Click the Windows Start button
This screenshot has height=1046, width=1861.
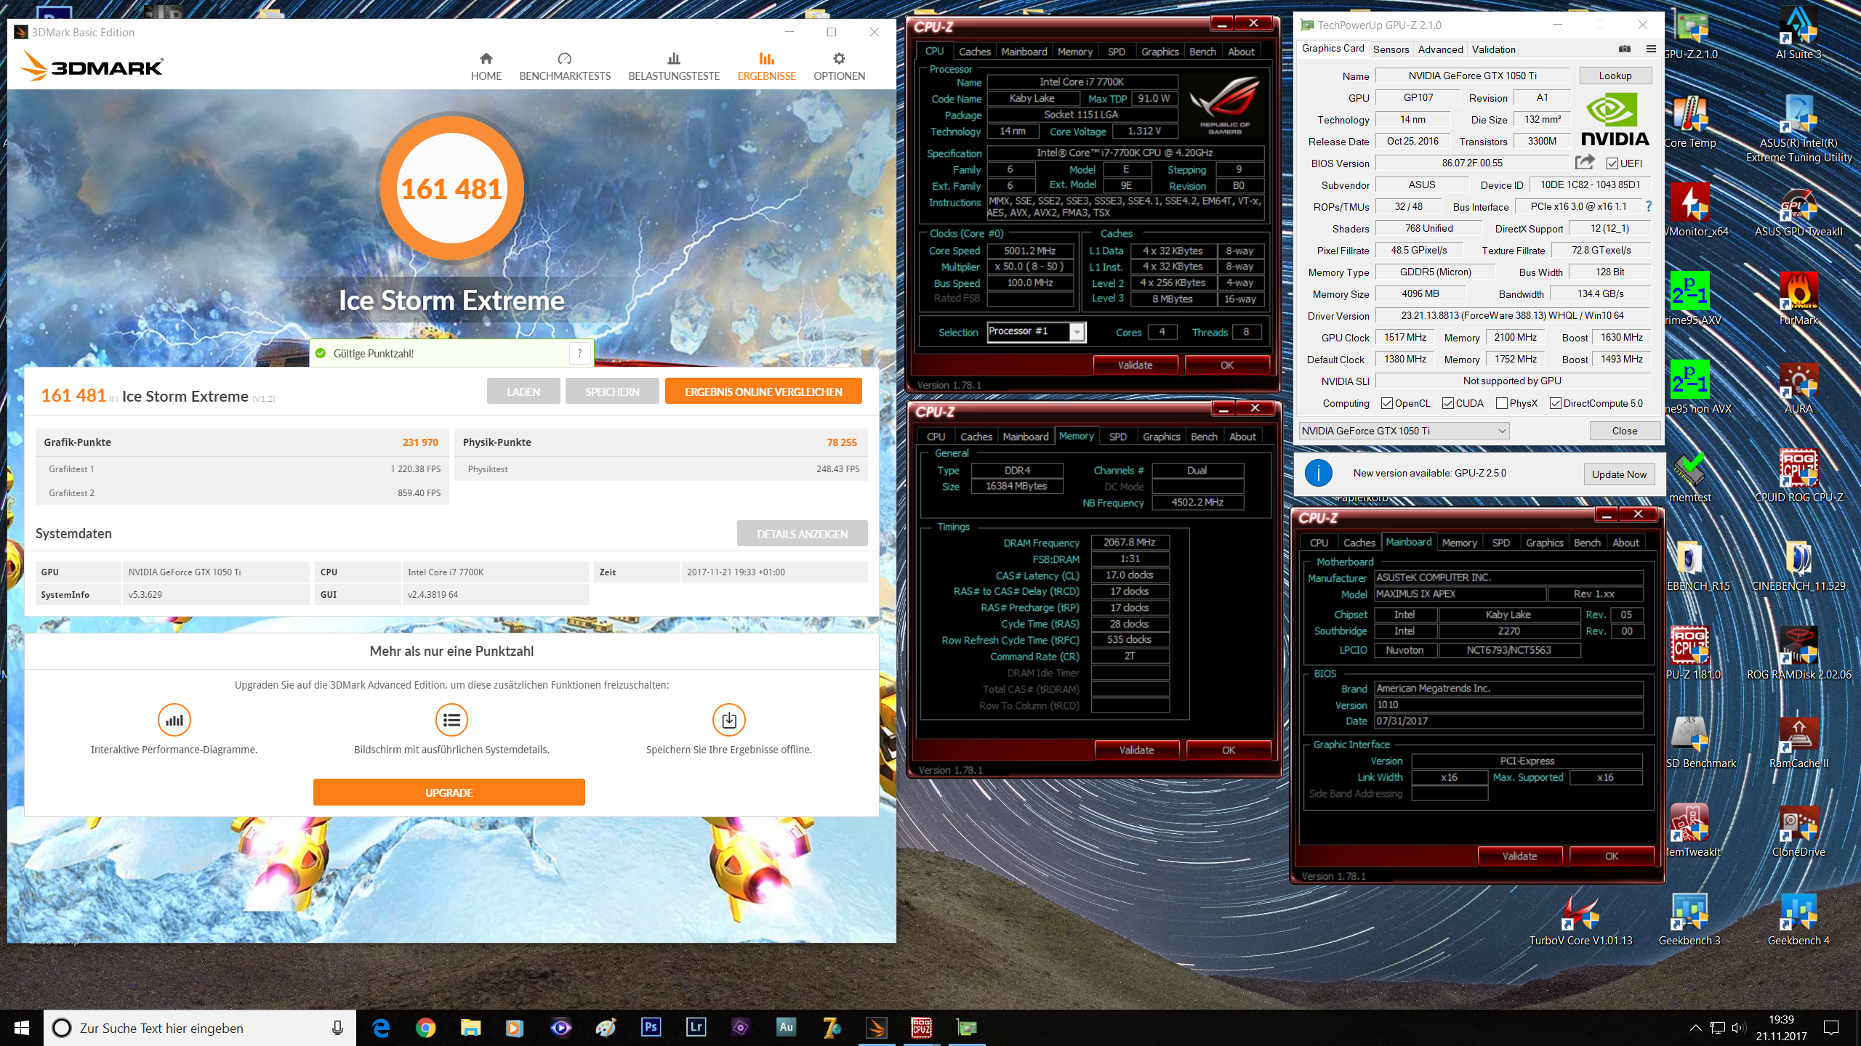(x=22, y=1027)
